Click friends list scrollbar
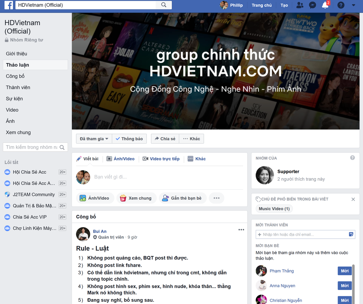This screenshot has height=304, width=363. pyautogui.click(x=353, y=284)
